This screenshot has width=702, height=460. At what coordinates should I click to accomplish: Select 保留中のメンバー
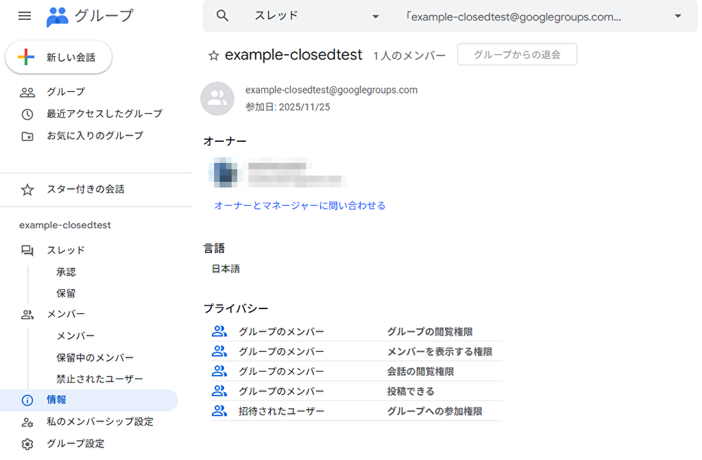(95, 358)
